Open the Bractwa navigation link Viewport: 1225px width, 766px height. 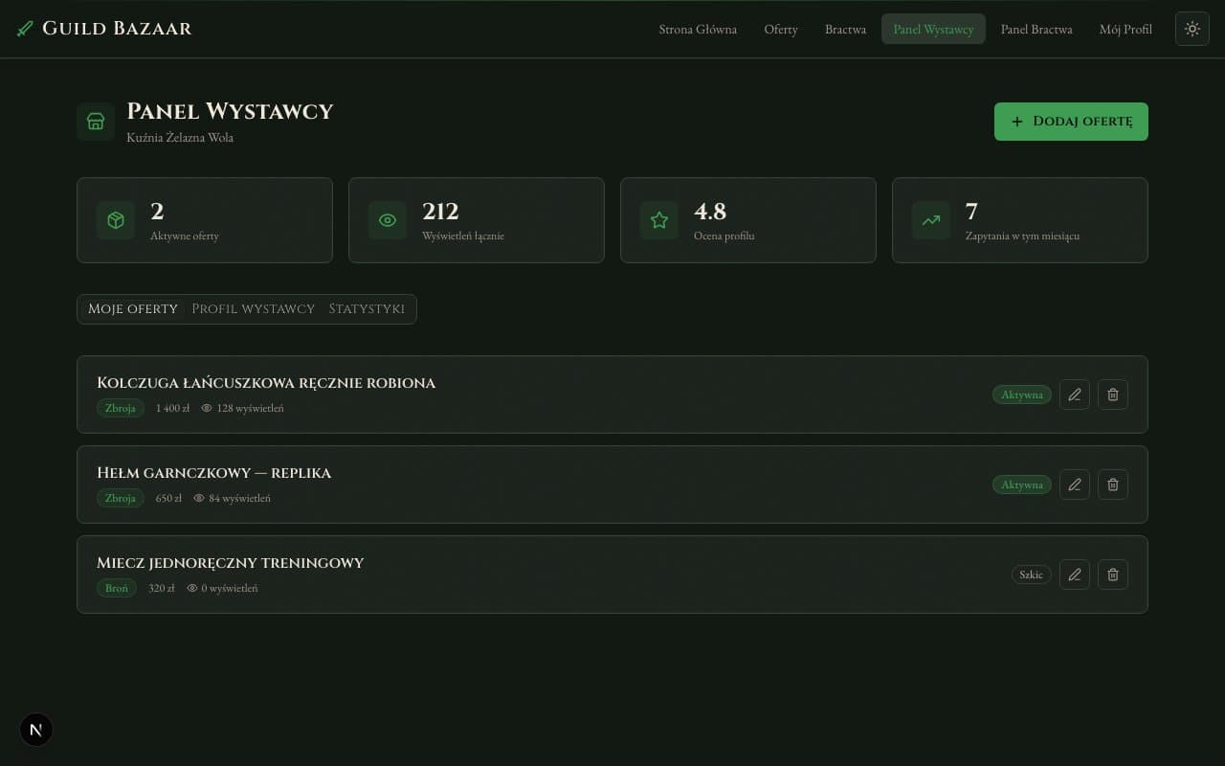pyautogui.click(x=846, y=29)
